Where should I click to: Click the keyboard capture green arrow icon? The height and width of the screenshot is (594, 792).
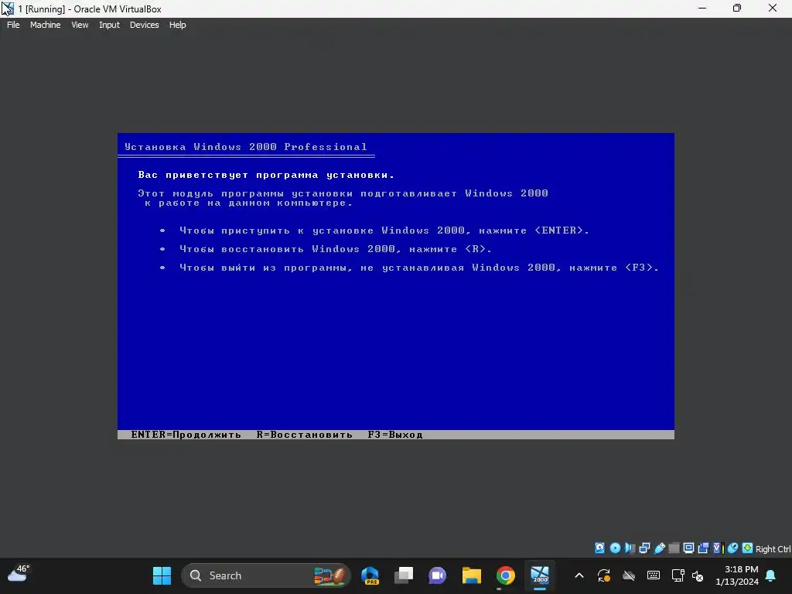[x=747, y=548]
